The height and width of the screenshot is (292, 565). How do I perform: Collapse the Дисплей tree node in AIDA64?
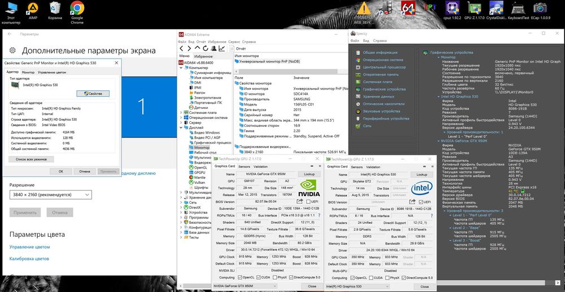pos(181,127)
